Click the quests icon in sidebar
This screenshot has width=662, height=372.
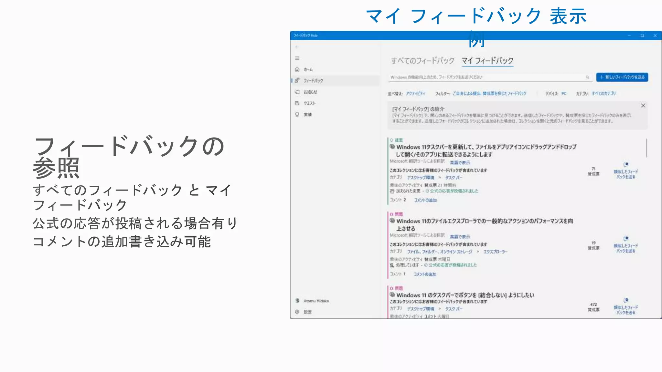pos(297,103)
